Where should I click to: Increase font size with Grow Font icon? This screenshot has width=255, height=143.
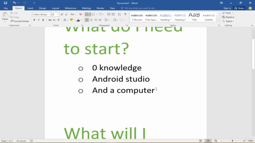pos(62,14)
